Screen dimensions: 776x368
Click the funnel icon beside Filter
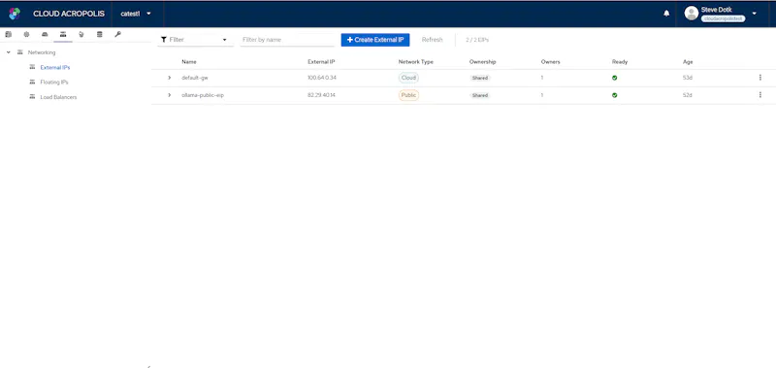[163, 40]
